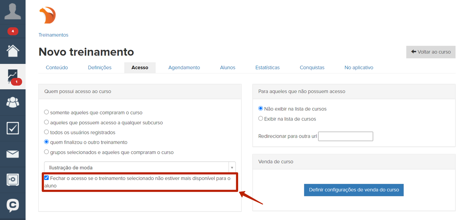The image size is (459, 220).
Task: Open the trainings chart icon in sidebar
Action: coord(13,76)
